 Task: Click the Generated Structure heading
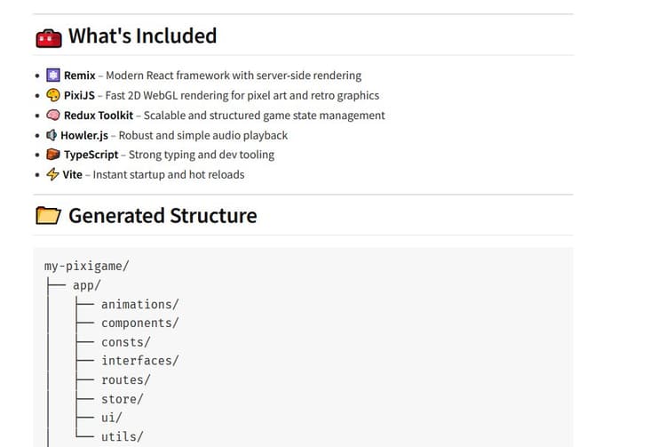coord(163,215)
